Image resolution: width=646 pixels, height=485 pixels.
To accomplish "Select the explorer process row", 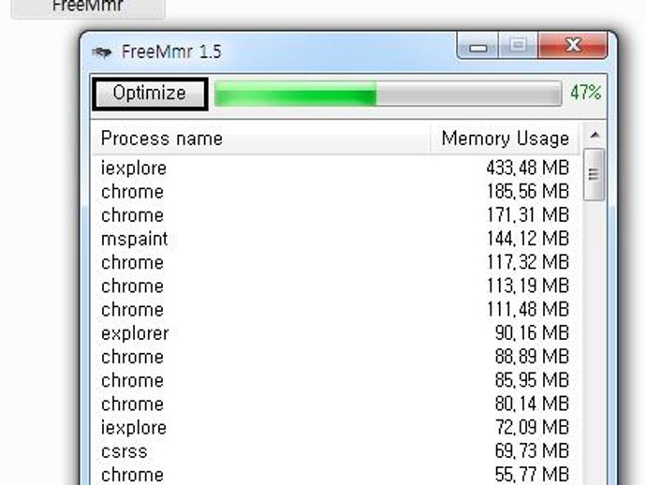I will point(336,333).
